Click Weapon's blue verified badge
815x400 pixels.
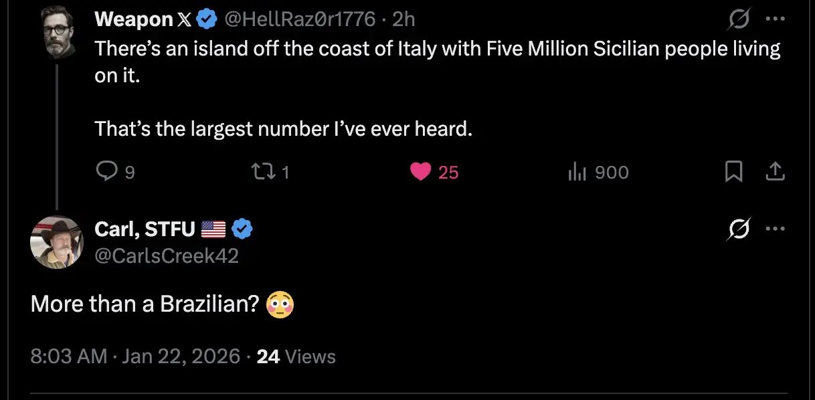[x=207, y=19]
